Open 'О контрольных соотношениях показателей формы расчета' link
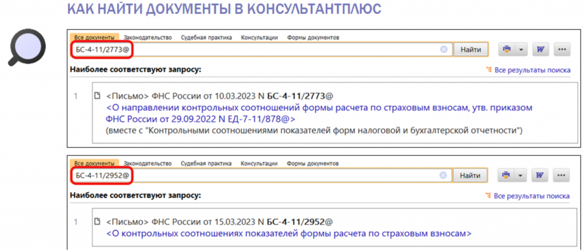 pyautogui.click(x=289, y=234)
